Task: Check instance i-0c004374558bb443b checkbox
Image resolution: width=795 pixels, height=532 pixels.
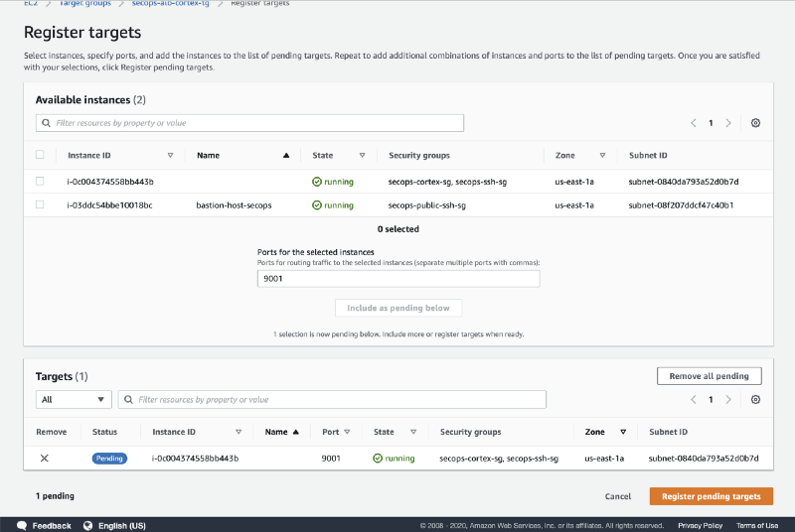Action: coord(40,182)
